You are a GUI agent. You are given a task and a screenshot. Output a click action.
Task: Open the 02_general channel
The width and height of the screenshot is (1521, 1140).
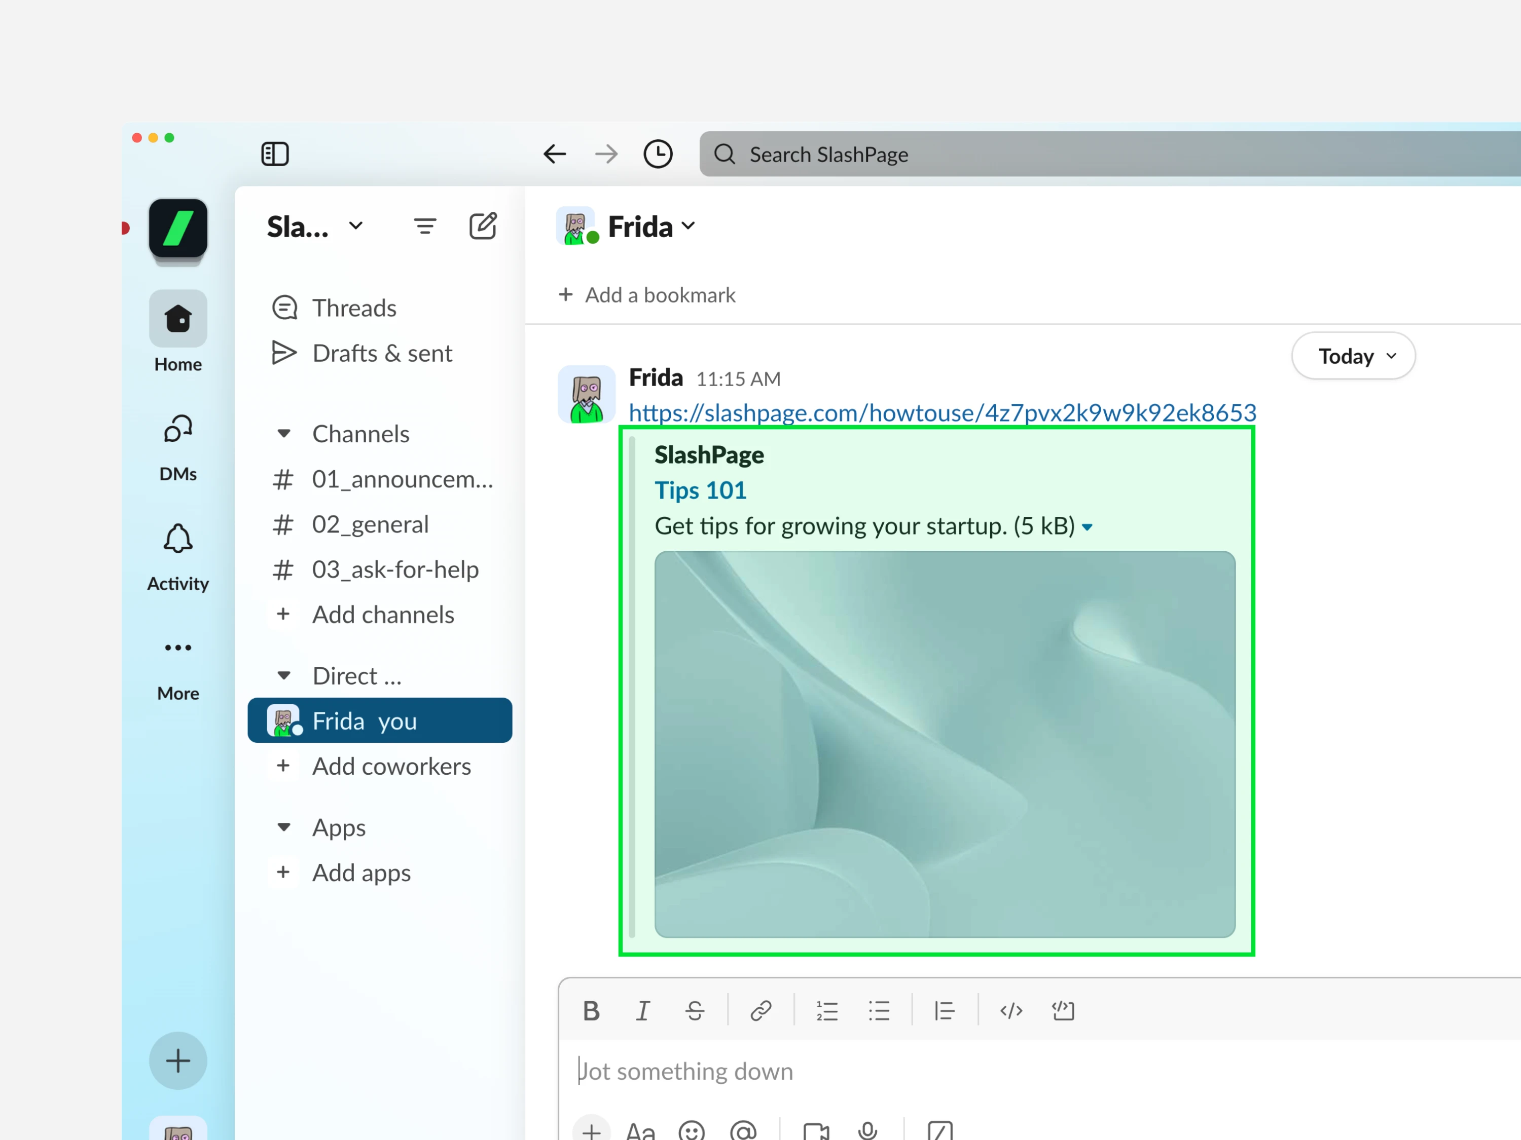(x=380, y=524)
